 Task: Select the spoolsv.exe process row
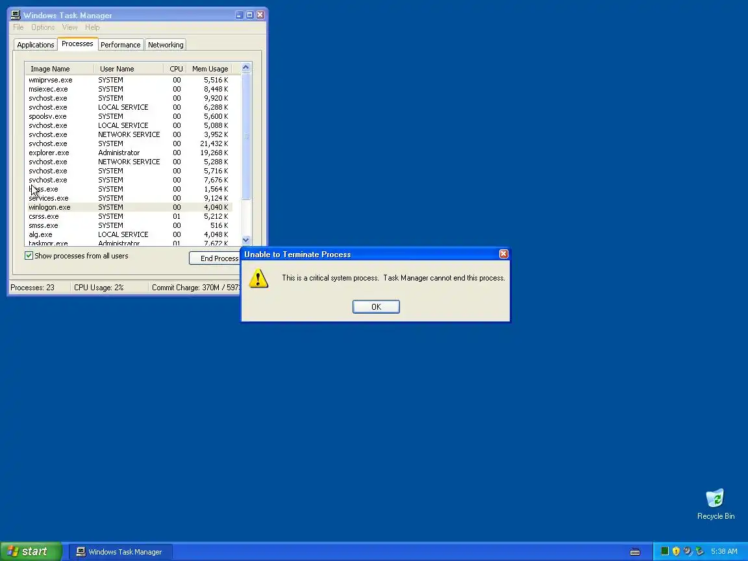pos(129,116)
